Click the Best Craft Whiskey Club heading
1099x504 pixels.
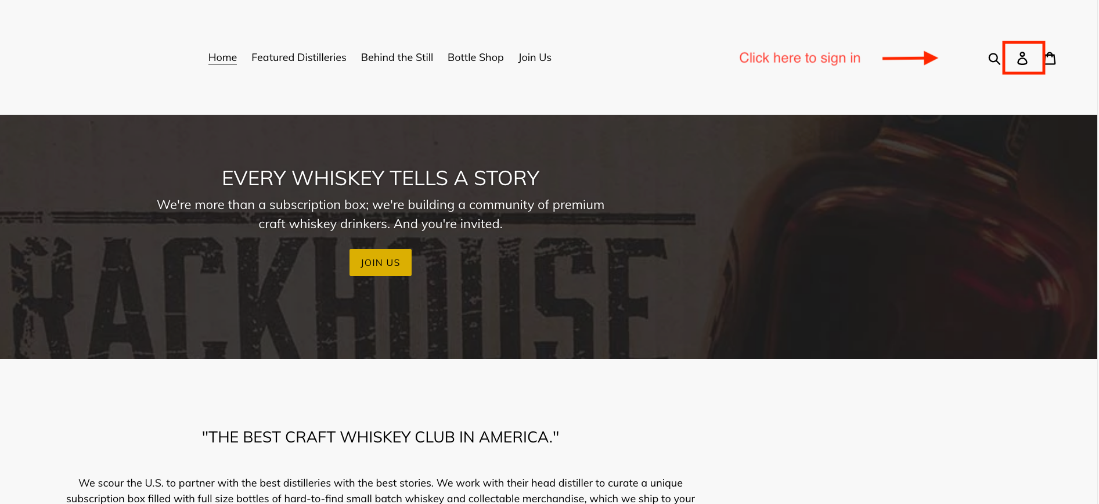pos(380,437)
